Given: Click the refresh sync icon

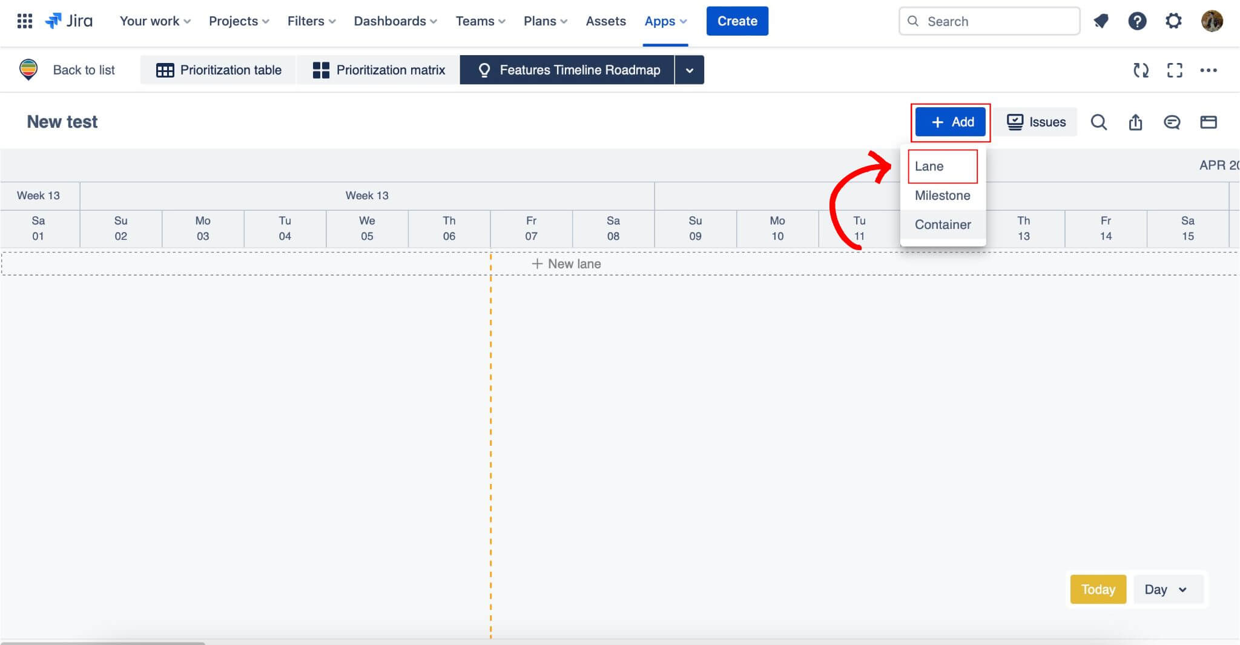Looking at the screenshot, I should pyautogui.click(x=1141, y=70).
